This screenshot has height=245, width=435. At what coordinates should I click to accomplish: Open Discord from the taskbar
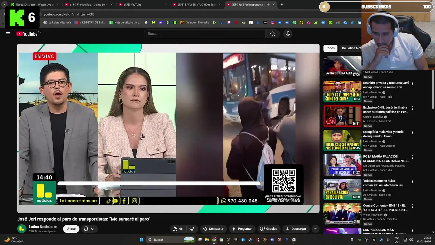[272, 240]
